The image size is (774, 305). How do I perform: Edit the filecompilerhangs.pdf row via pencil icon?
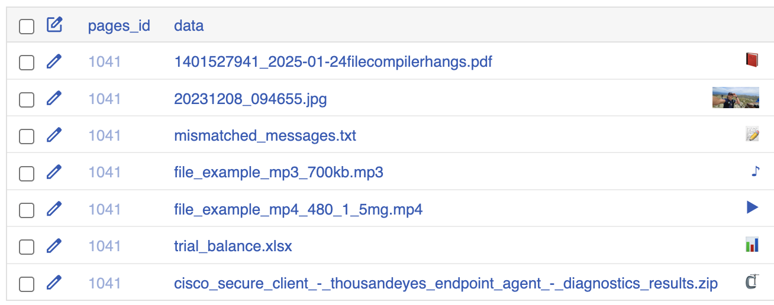click(54, 61)
